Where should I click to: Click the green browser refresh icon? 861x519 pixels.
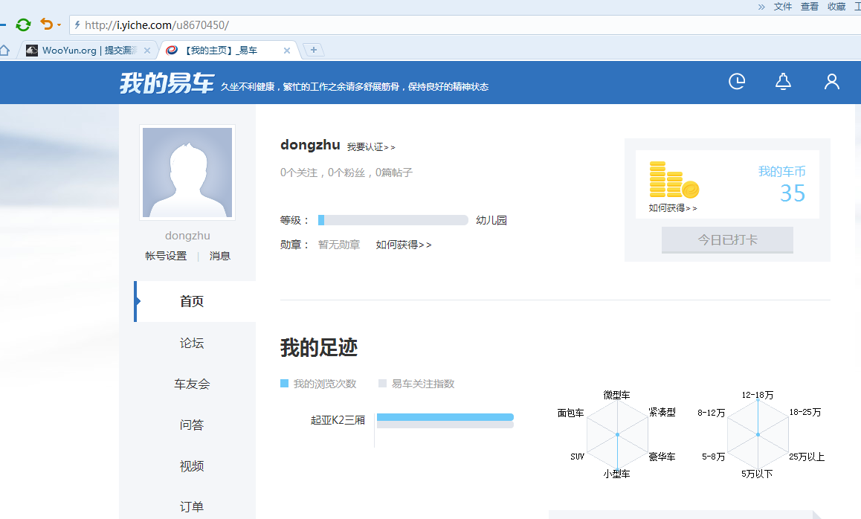pyautogui.click(x=23, y=25)
